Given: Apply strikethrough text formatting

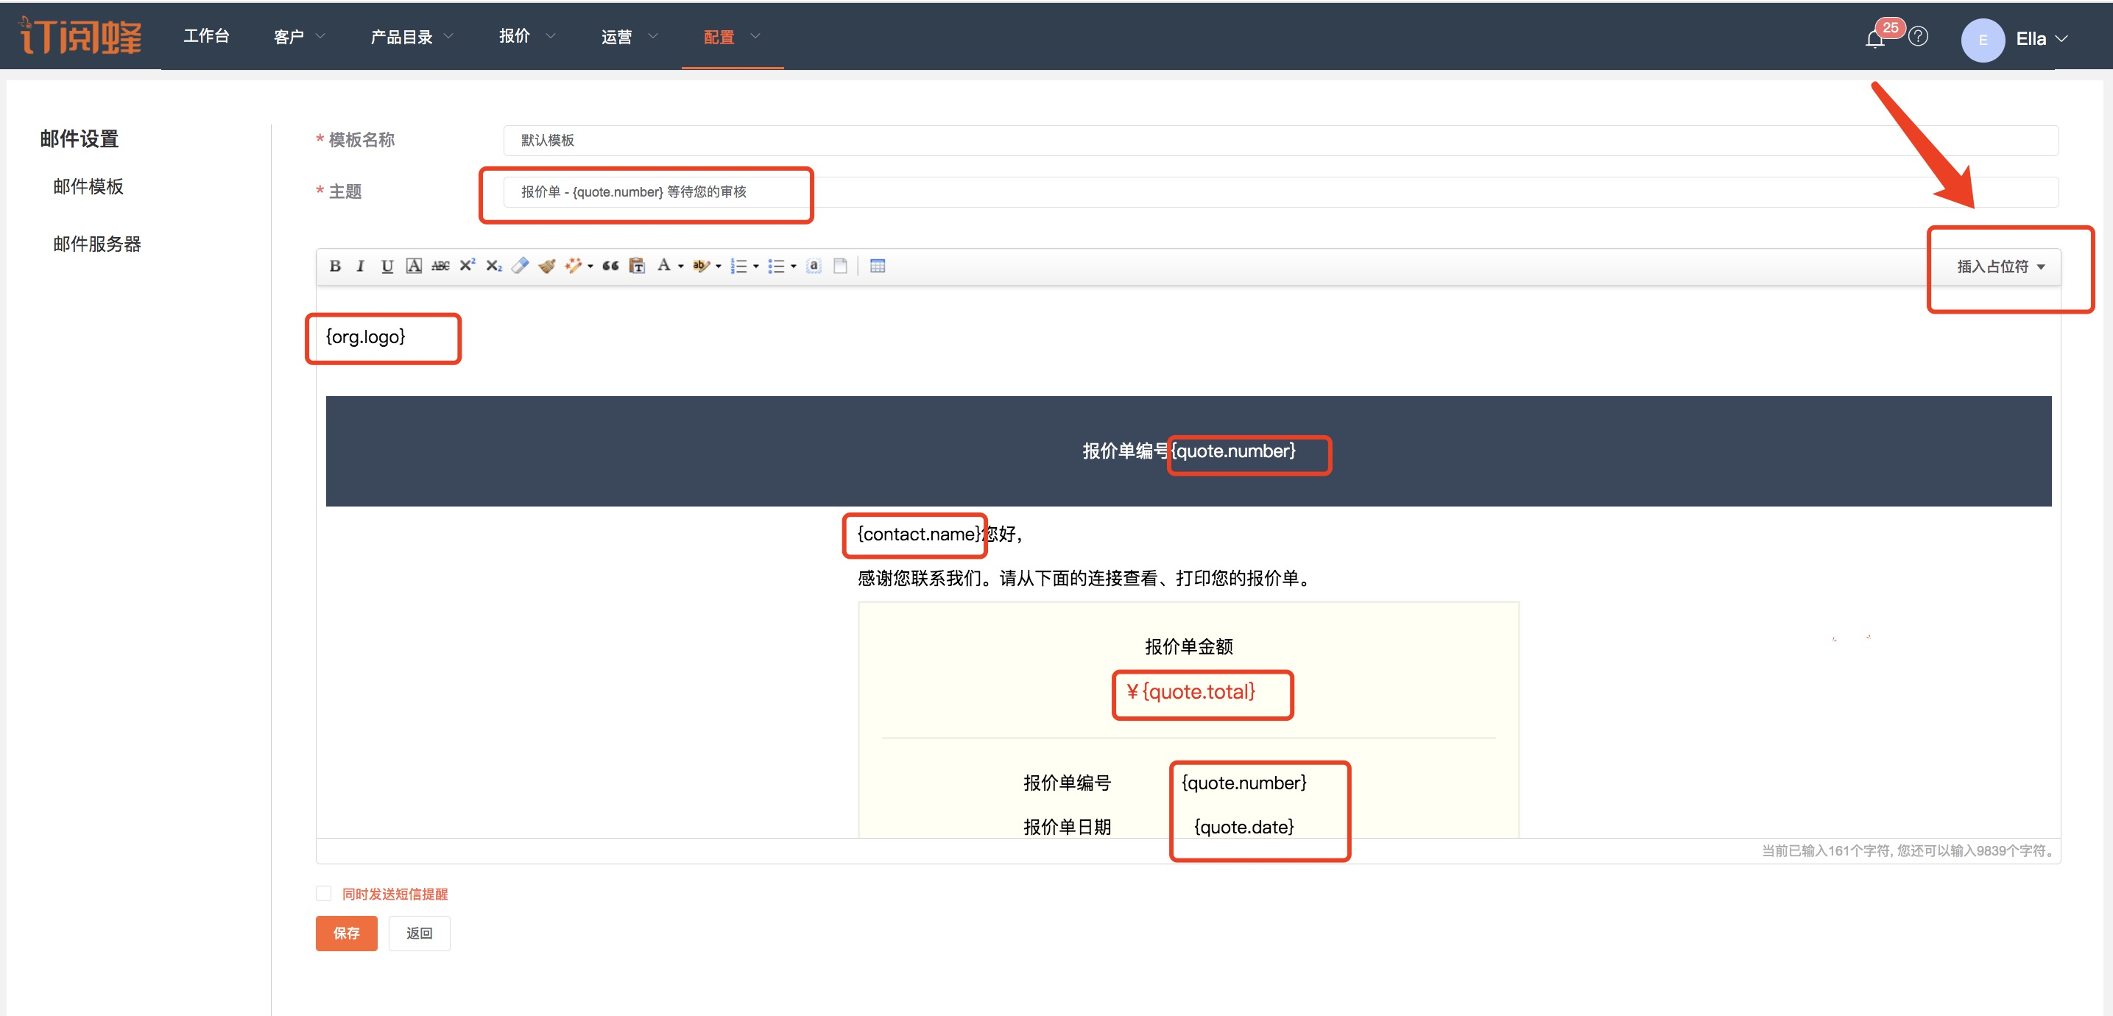Looking at the screenshot, I should [440, 266].
